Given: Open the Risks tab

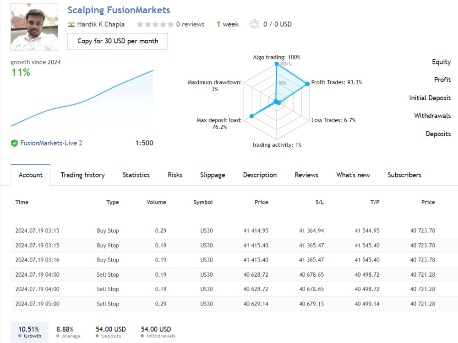Looking at the screenshot, I should [175, 175].
